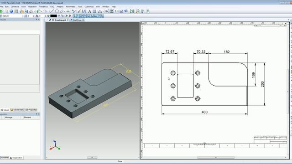The image size is (292, 164).
Task: Click the coordinate axes triad in 3D view
Action: click(x=55, y=145)
